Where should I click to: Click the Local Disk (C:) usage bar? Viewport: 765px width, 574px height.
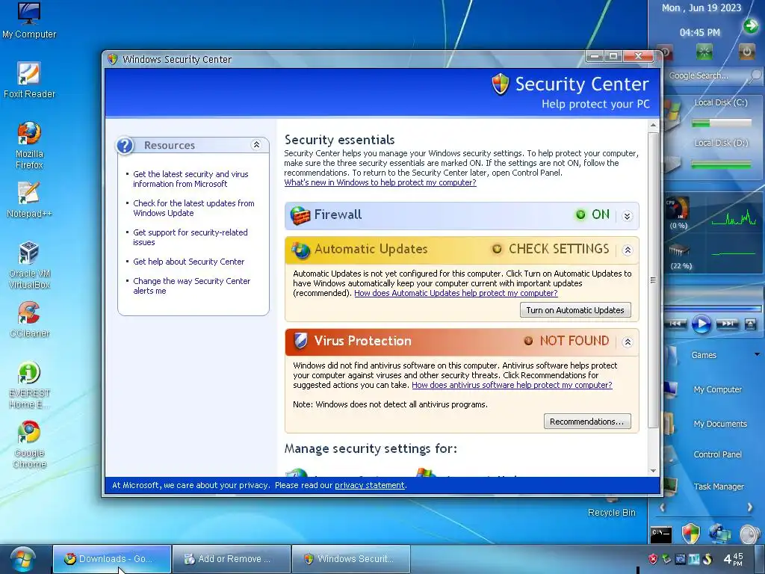coord(721,123)
